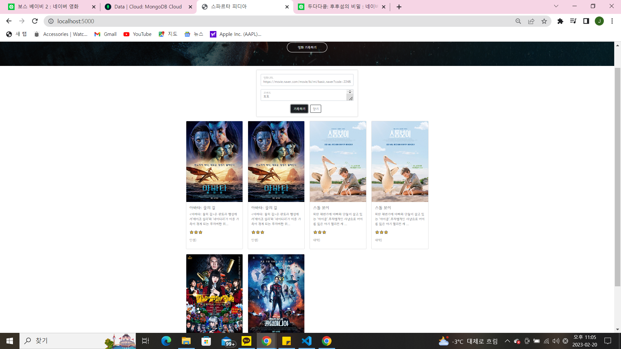Reload the localhost page
This screenshot has width=621, height=349.
[x=35, y=21]
